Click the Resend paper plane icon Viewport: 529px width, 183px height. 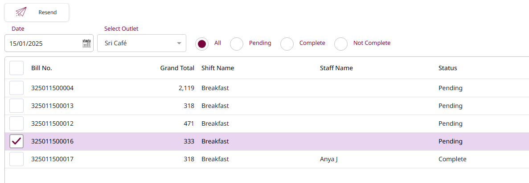click(21, 12)
